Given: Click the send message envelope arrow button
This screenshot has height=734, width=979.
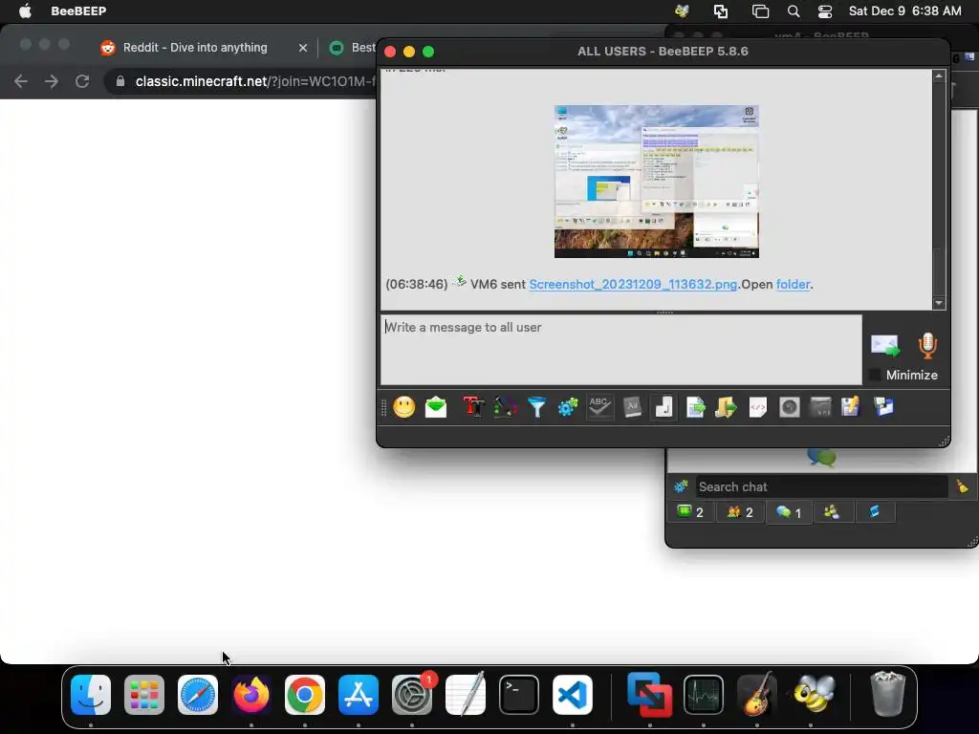Looking at the screenshot, I should (885, 345).
